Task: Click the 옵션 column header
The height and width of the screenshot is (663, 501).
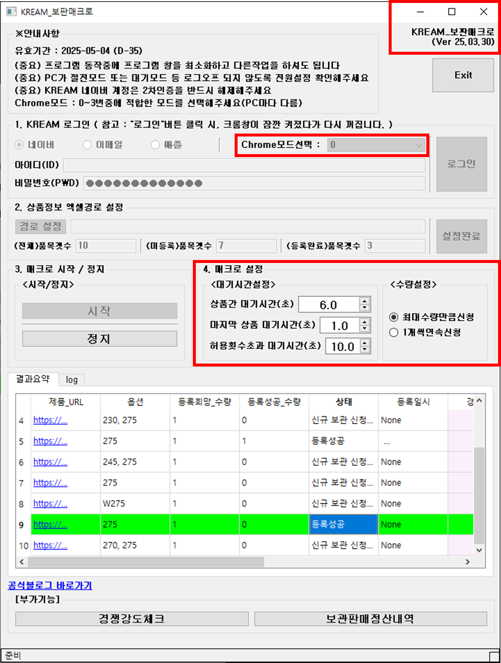Action: pos(135,402)
